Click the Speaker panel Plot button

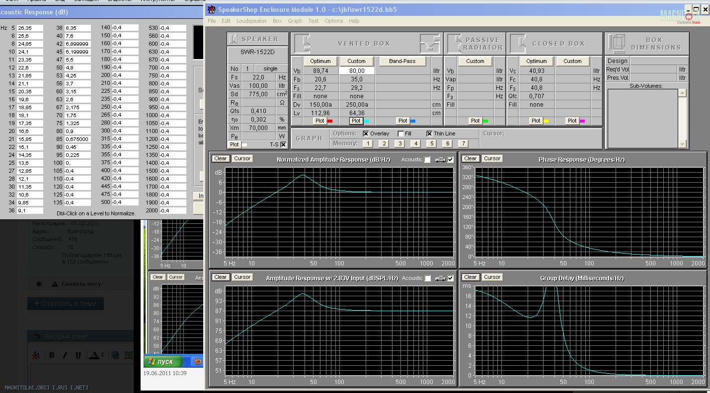click(x=234, y=144)
